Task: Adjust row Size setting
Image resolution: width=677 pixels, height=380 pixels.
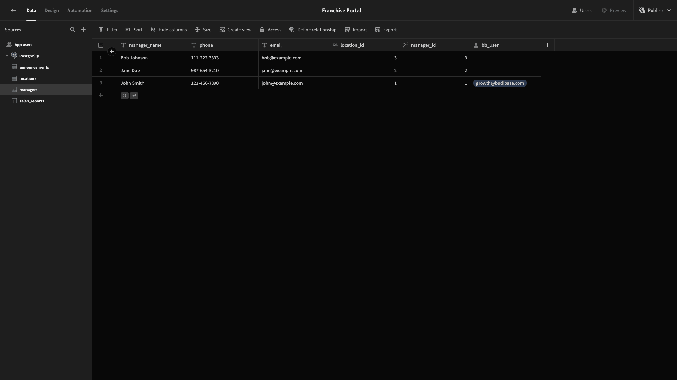Action: coord(203,30)
